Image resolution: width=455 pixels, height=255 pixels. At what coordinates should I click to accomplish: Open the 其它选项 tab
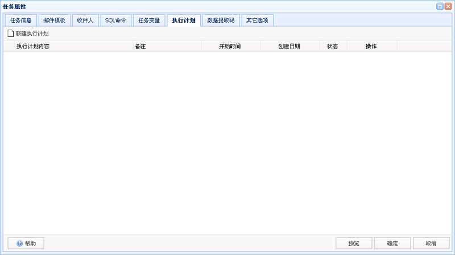click(258, 20)
